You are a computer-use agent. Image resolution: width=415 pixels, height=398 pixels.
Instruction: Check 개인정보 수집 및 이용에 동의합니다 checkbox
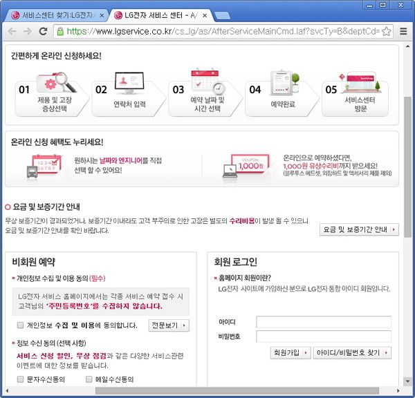pyautogui.click(x=20, y=325)
